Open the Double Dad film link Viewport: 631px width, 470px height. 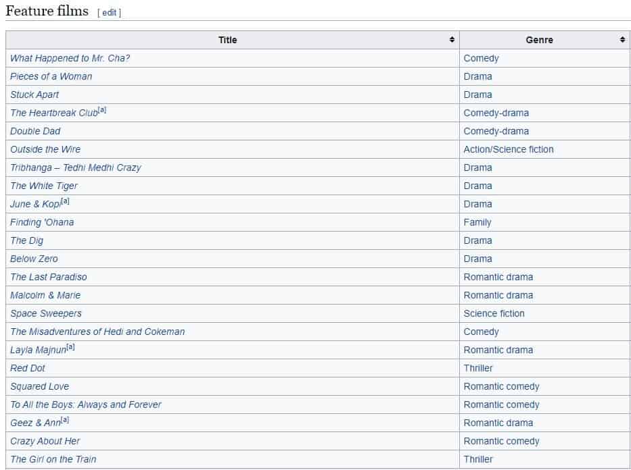[35, 131]
